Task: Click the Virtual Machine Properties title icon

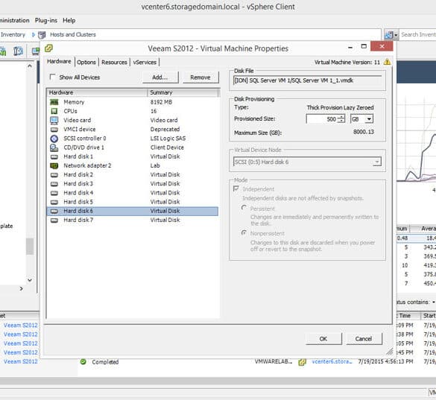Action: pyautogui.click(x=48, y=48)
